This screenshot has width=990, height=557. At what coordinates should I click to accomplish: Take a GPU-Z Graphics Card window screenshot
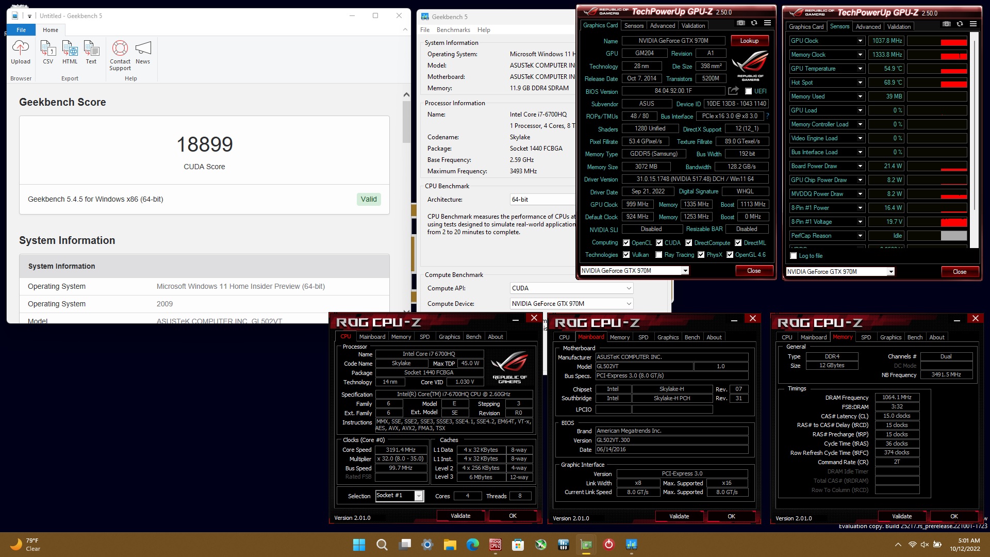coord(740,23)
